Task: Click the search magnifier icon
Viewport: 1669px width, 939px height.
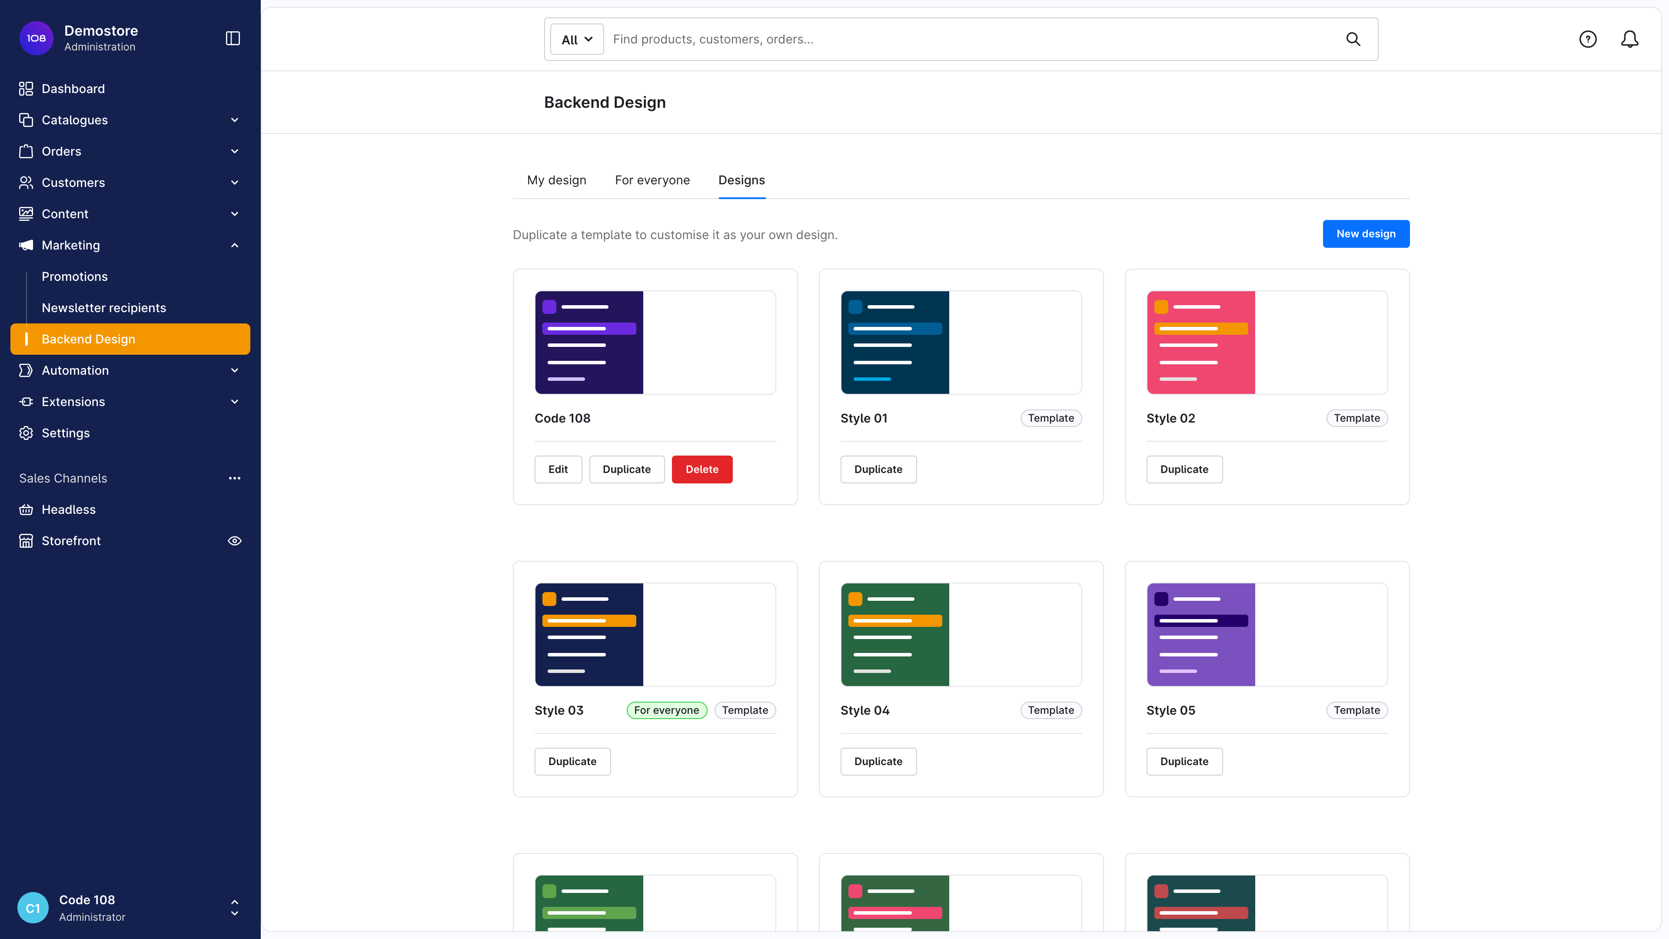Action: pyautogui.click(x=1353, y=39)
